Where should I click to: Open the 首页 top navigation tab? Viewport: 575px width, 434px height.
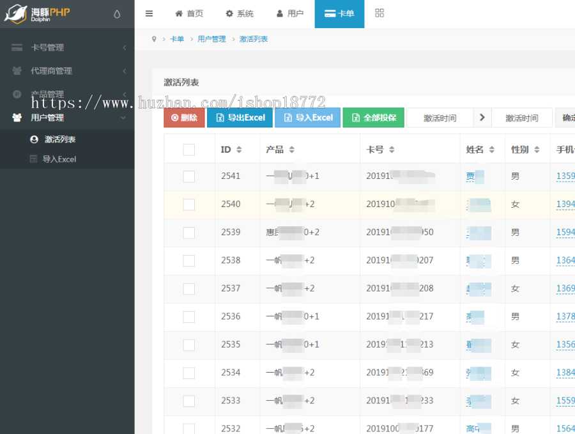(x=189, y=13)
